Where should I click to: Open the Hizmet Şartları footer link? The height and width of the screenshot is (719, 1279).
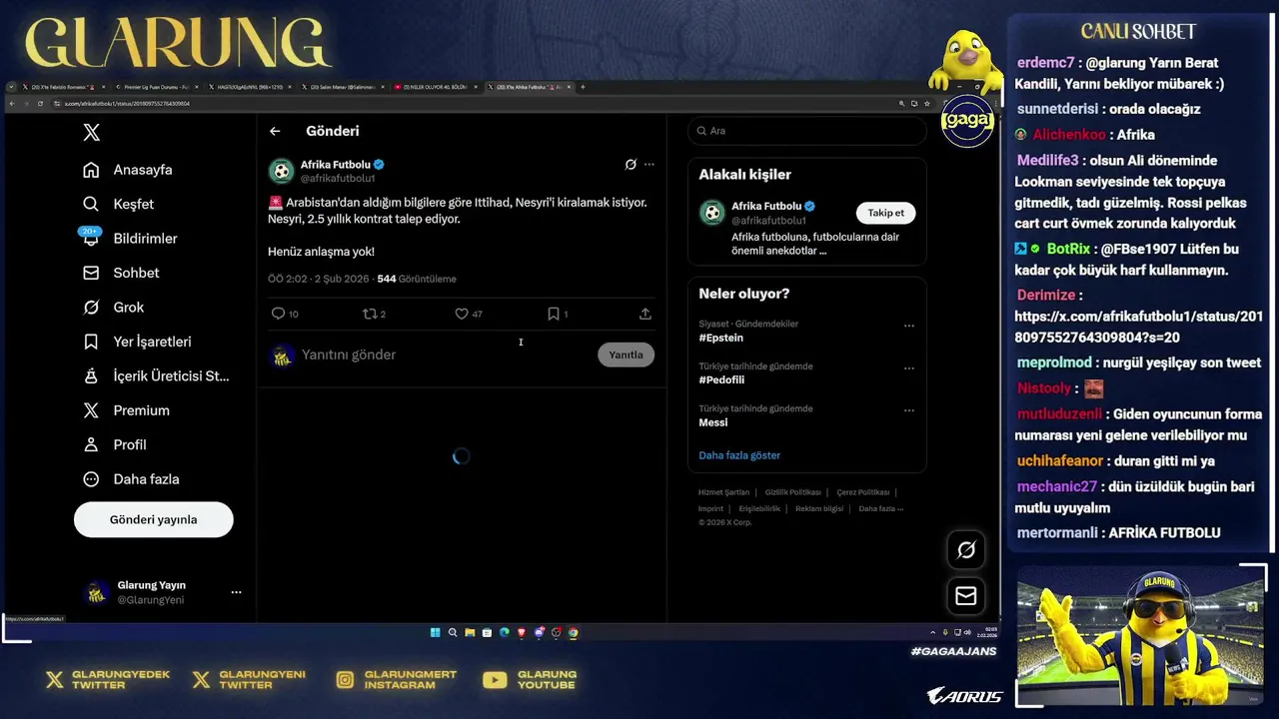pyautogui.click(x=723, y=492)
